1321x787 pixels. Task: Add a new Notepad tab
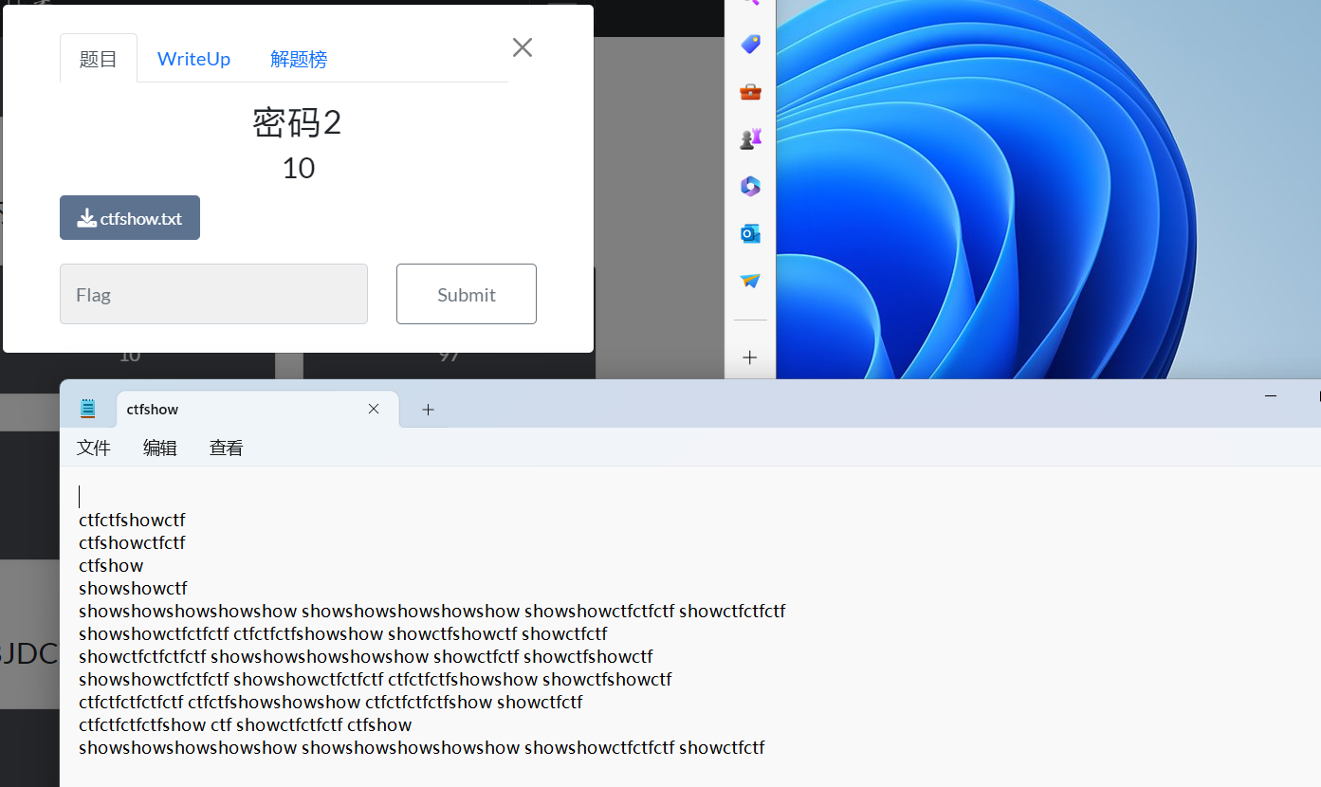tap(428, 410)
